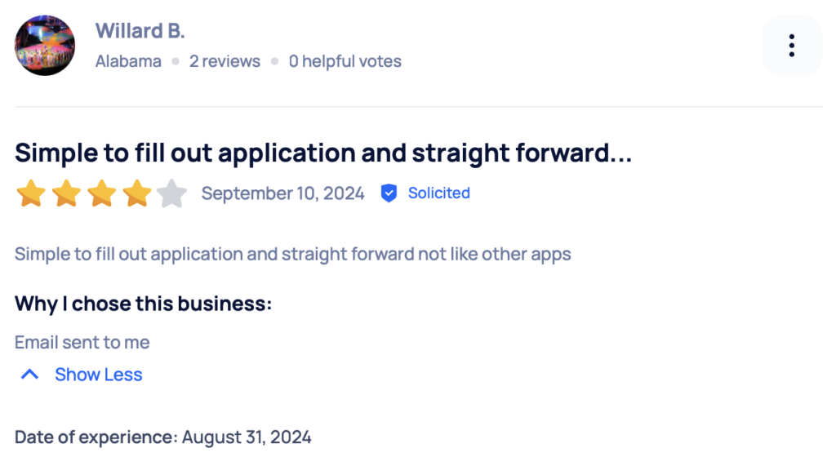Click the fourth gold rating star
Screen dimensions: 836x466
(x=136, y=194)
